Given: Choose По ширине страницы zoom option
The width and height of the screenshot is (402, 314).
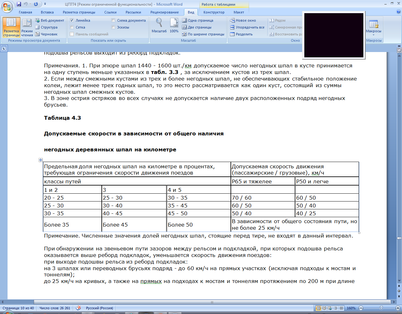Looking at the screenshot, I should point(203,34).
